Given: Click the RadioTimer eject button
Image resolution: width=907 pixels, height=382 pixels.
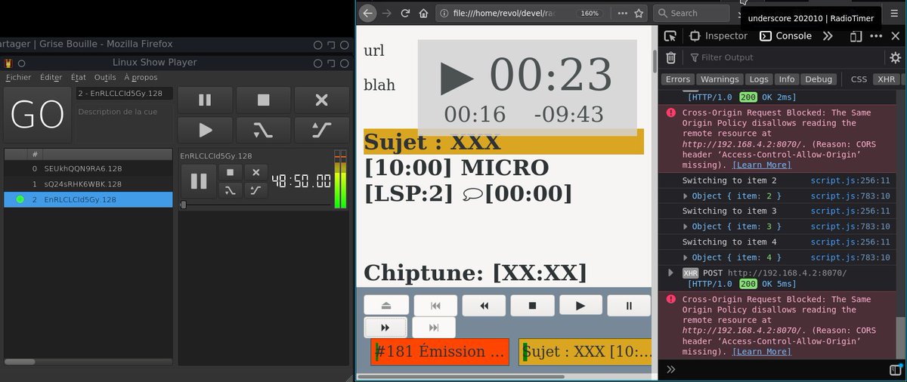Looking at the screenshot, I should (386, 305).
